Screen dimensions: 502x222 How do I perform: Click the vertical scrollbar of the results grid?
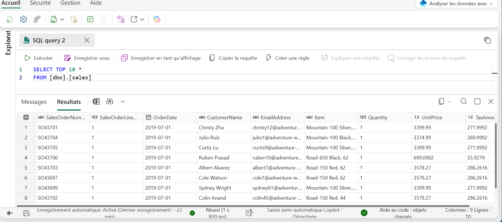(496, 156)
